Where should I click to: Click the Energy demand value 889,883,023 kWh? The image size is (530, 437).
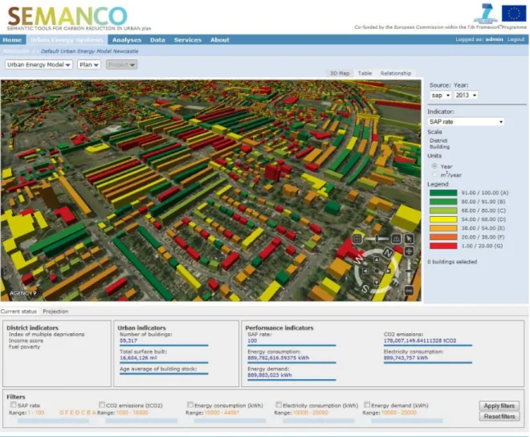click(269, 375)
